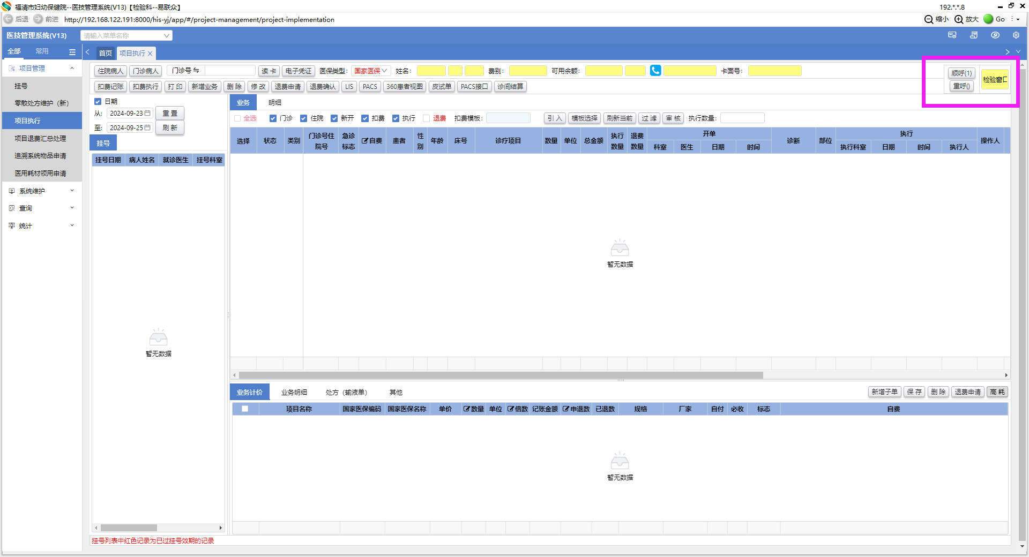Image resolution: width=1029 pixels, height=557 pixels.
Task: Click the 项目管理 sidebar icon
Action: point(12,69)
